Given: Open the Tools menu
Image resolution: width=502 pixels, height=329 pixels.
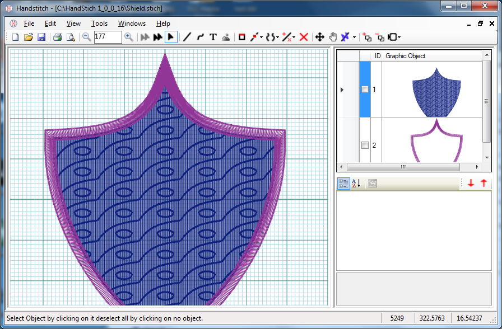Looking at the screenshot, I should [99, 23].
